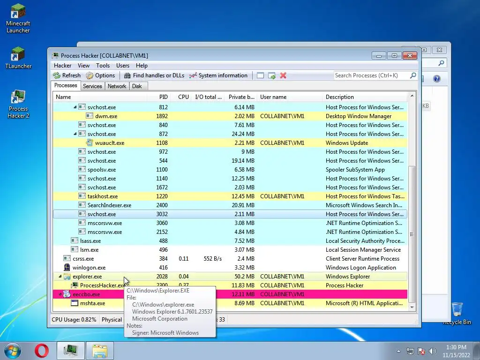Select the mscorsvw.exe row with PID 2152
The image size is (480, 360).
[x=230, y=232]
